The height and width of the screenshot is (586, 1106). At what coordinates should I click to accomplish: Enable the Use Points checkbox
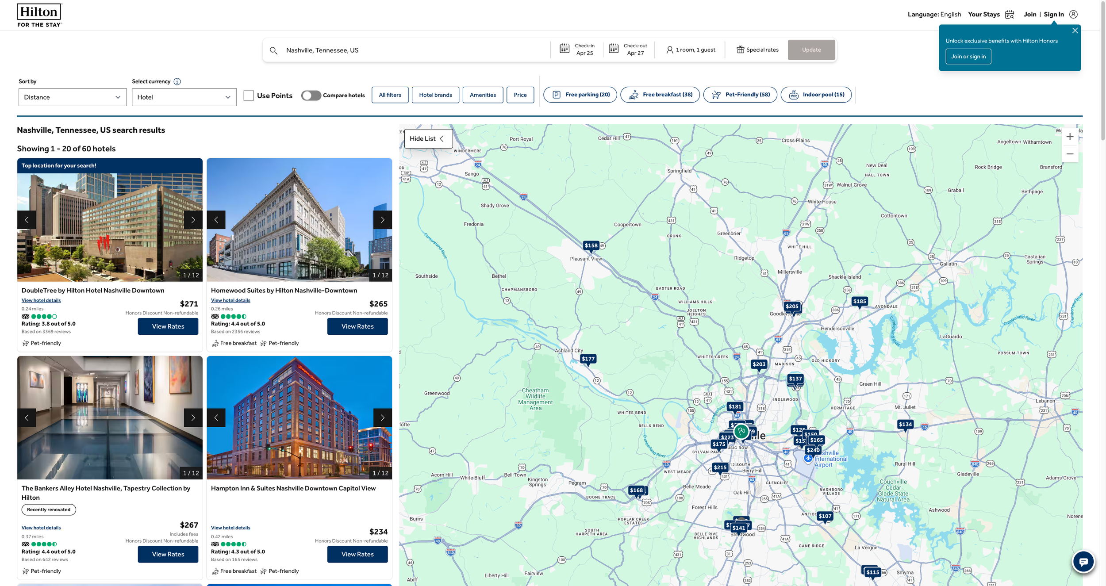249,96
